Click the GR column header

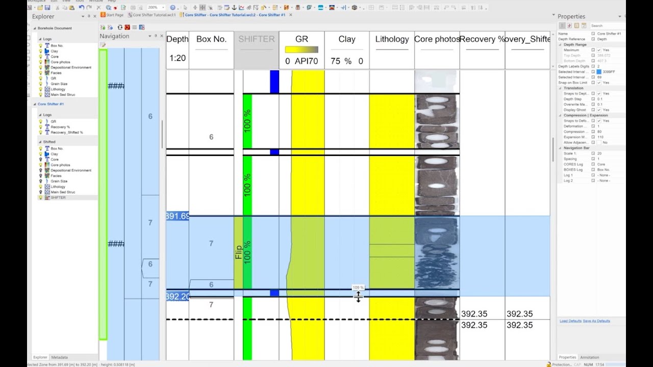(302, 50)
